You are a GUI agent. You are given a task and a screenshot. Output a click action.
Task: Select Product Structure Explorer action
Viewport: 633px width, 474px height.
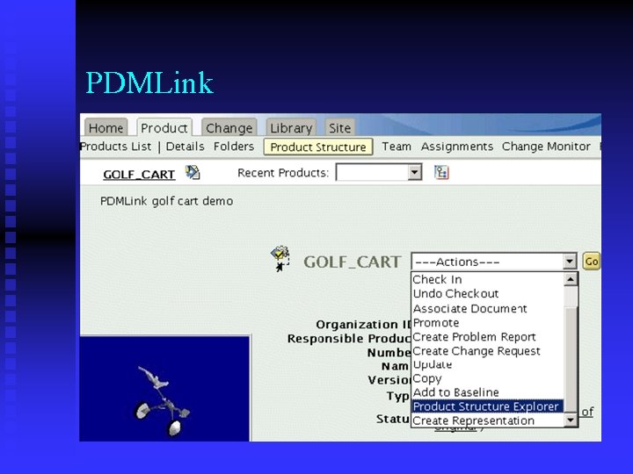click(487, 406)
